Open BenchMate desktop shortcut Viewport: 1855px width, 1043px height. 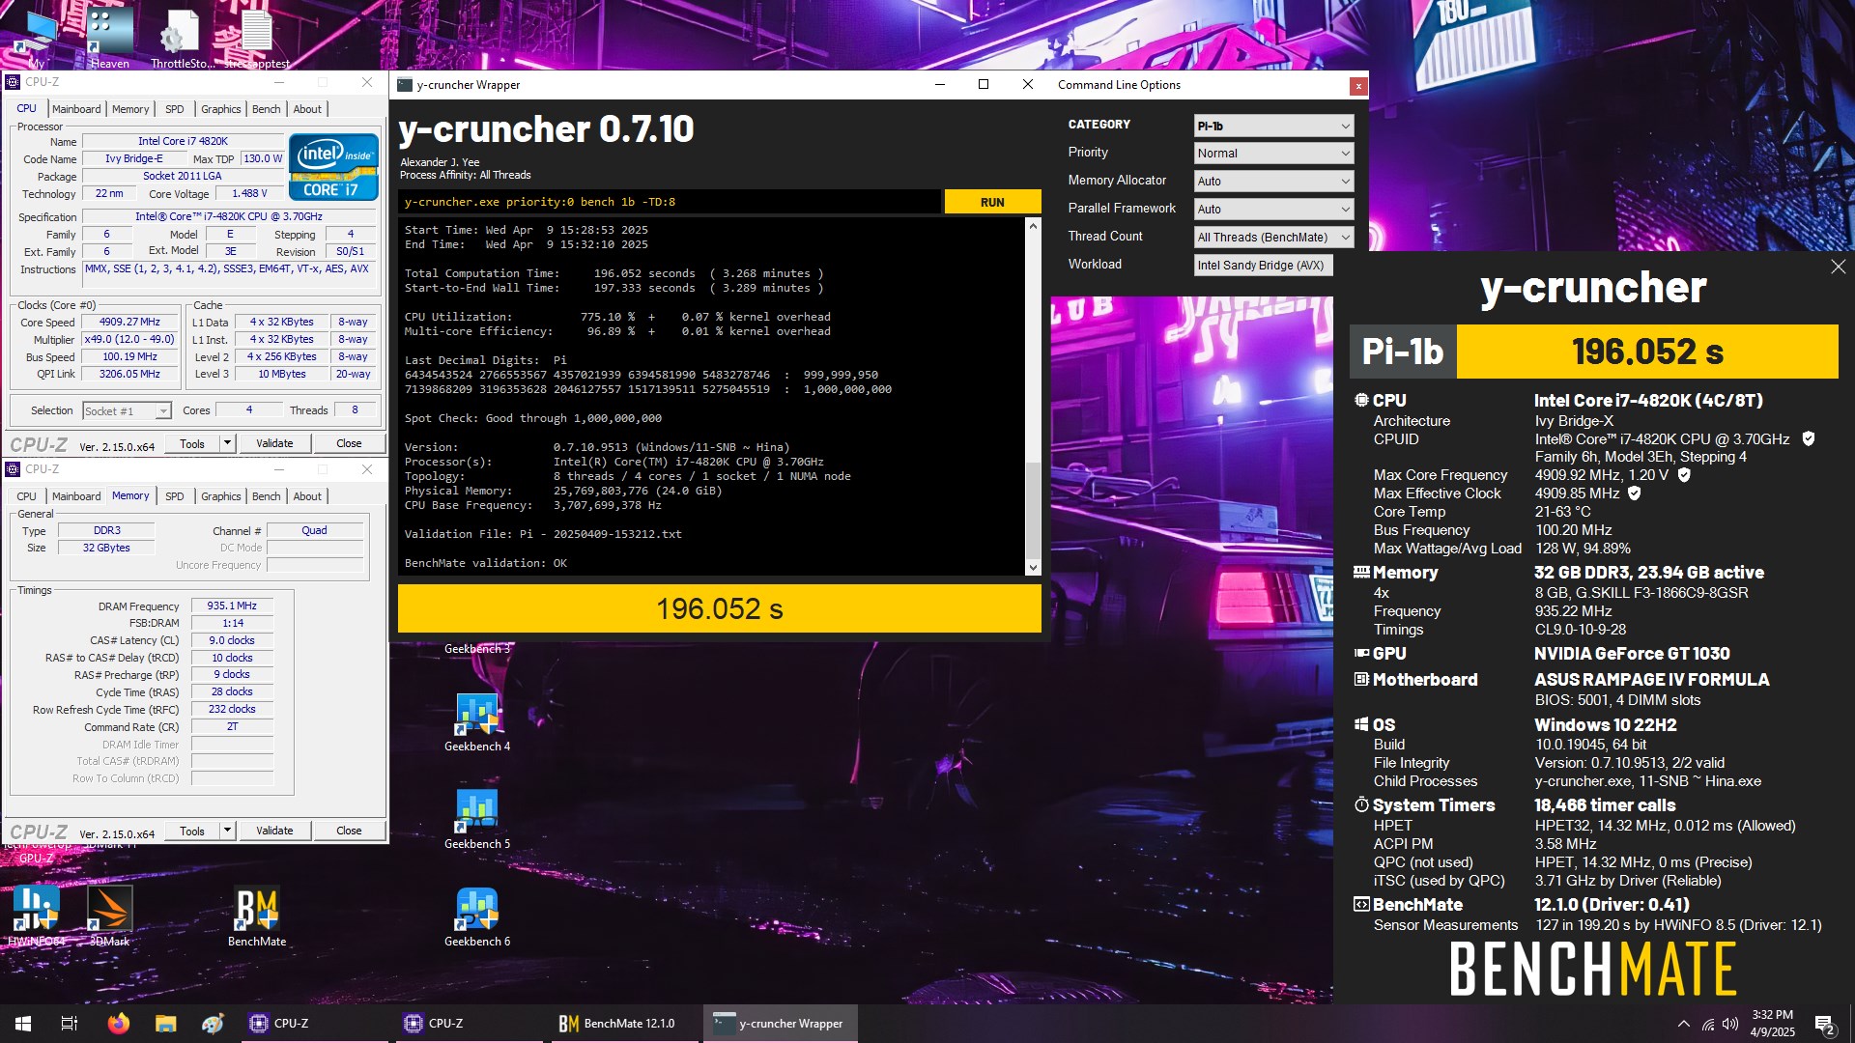(257, 917)
